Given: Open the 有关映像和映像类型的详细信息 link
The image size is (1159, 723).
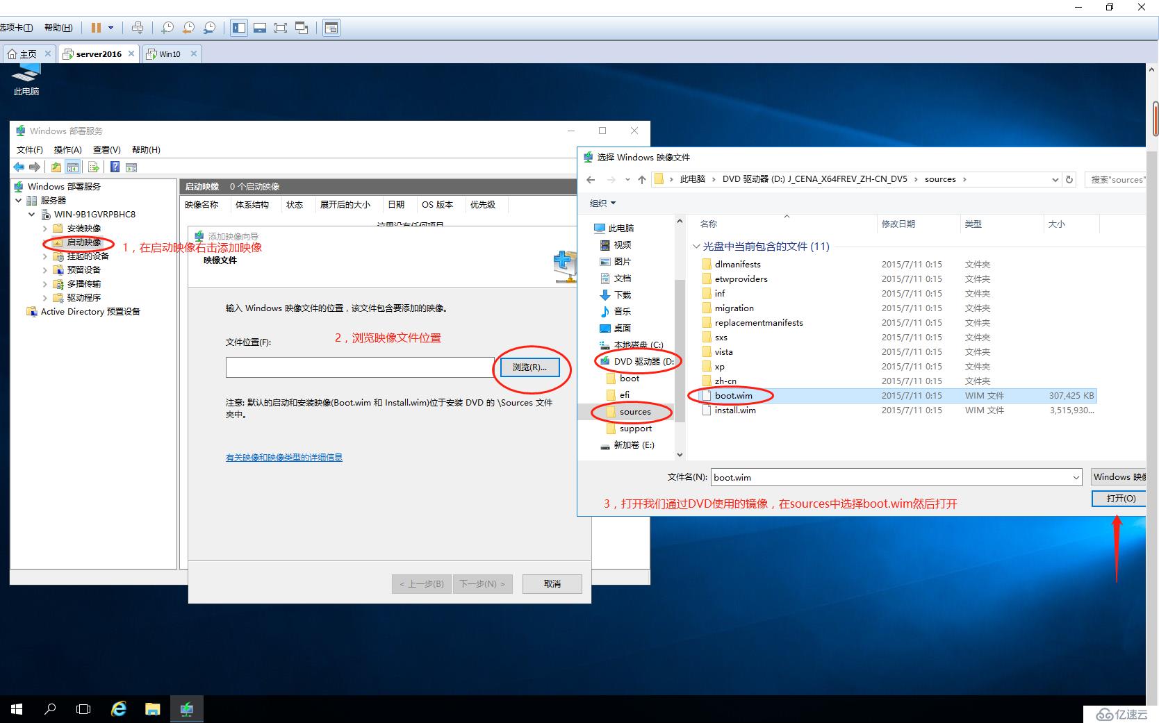Looking at the screenshot, I should [x=284, y=457].
